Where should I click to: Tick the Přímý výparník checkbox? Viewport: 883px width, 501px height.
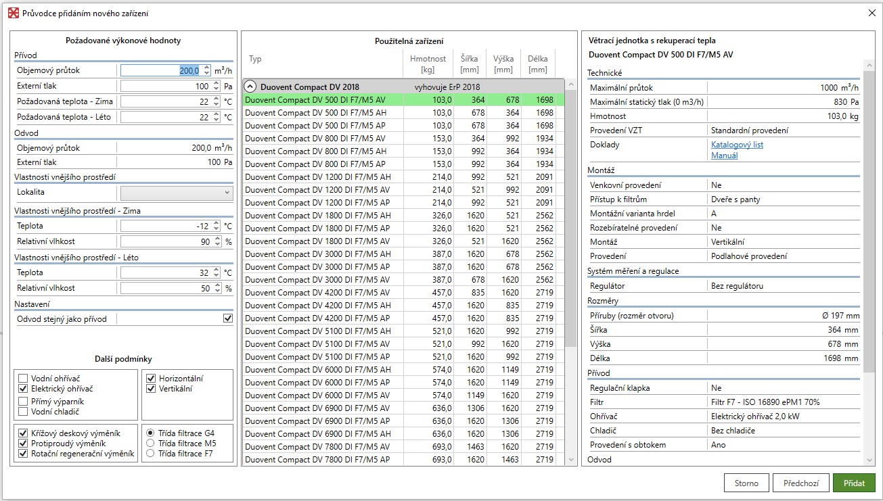tap(23, 402)
